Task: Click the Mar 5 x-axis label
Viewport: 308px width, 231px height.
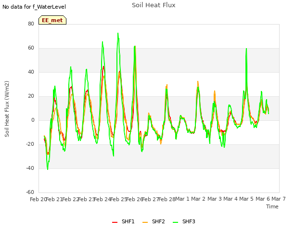Action: pyautogui.click(x=246, y=199)
